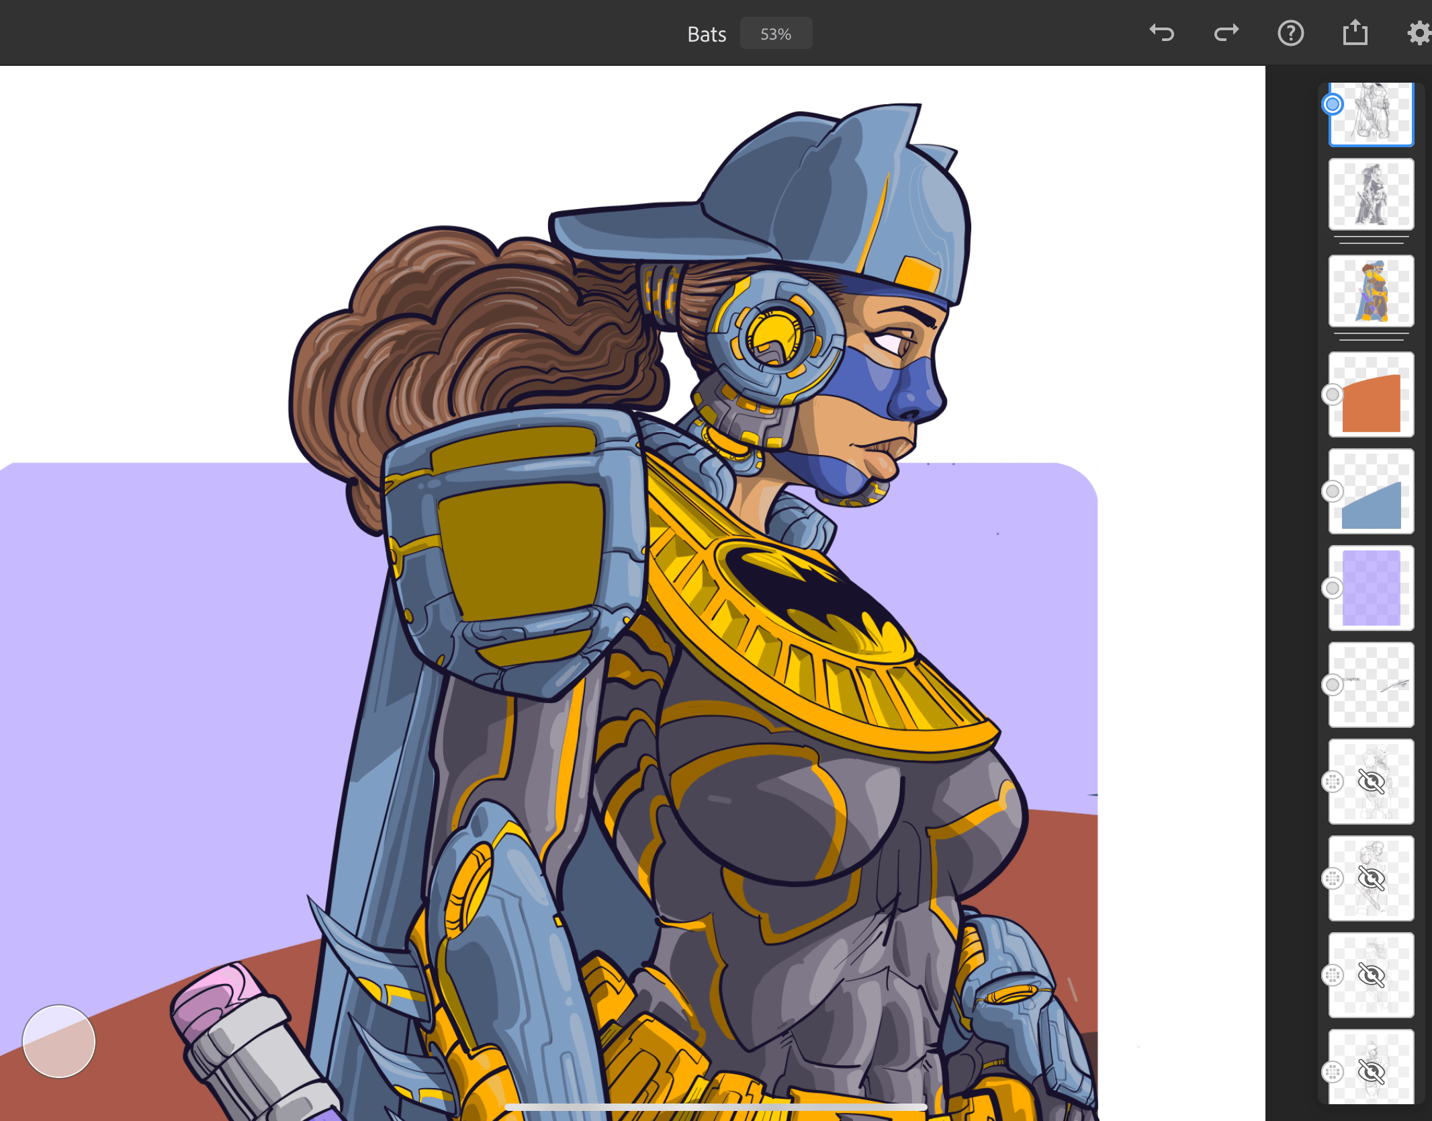Image resolution: width=1432 pixels, height=1121 pixels.
Task: Tap the home indicator bar at bottom
Action: [x=716, y=1107]
